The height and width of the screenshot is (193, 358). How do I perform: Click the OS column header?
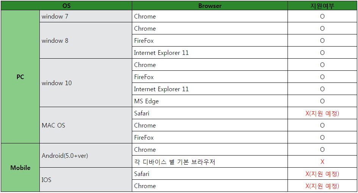(x=66, y=6)
